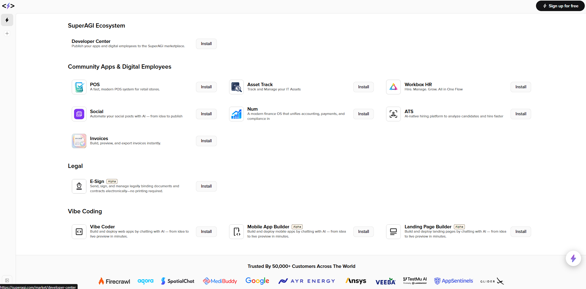Install the Invoices app
586x289 pixels.
coord(206,141)
